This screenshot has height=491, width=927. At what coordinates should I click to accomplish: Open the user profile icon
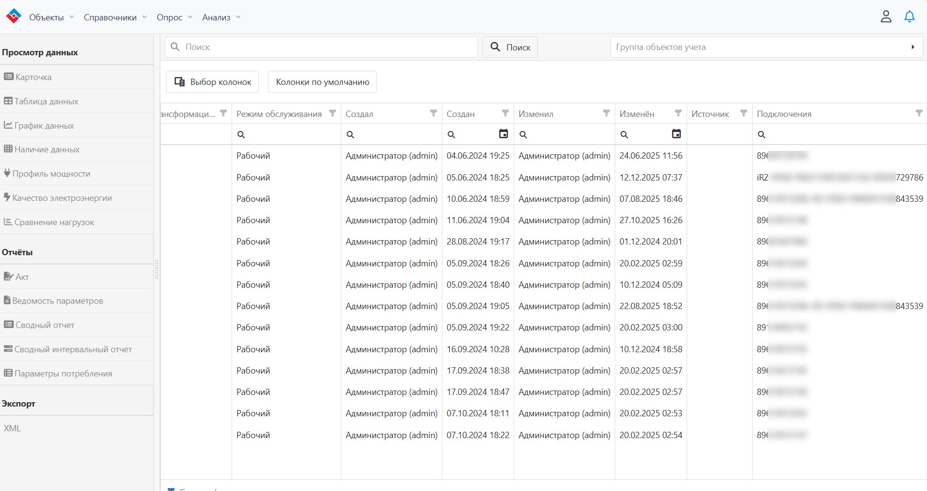pyautogui.click(x=886, y=17)
